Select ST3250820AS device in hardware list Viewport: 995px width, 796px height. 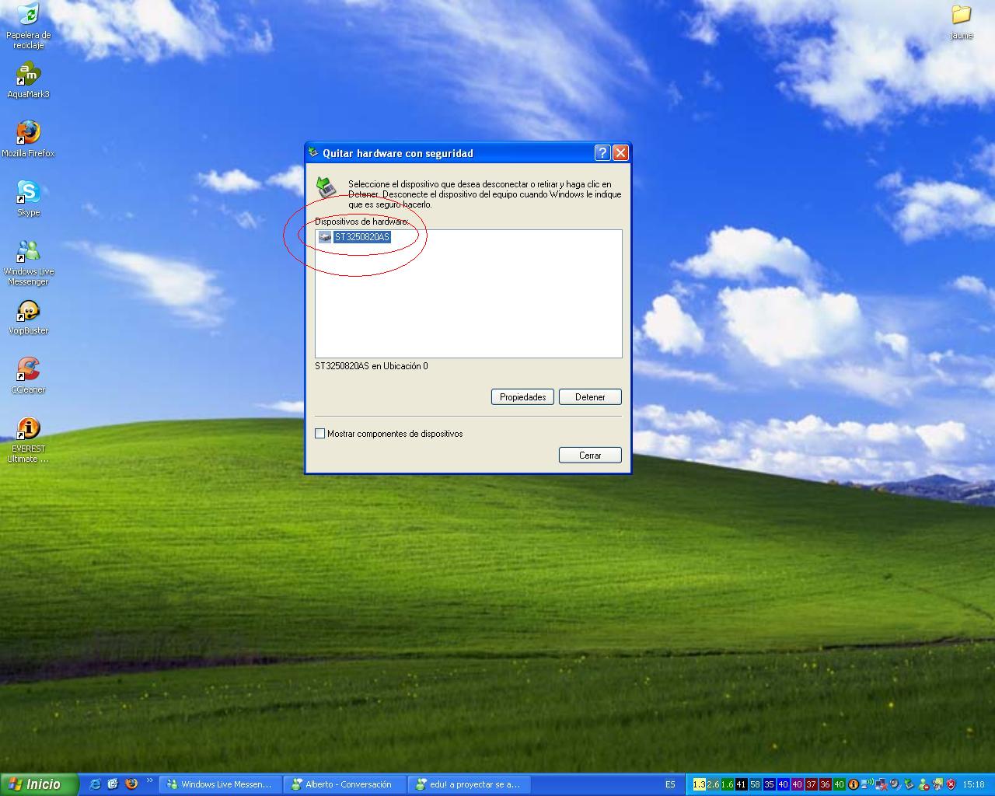click(x=362, y=237)
